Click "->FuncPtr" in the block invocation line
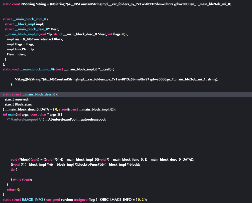 [x=95, y=165]
